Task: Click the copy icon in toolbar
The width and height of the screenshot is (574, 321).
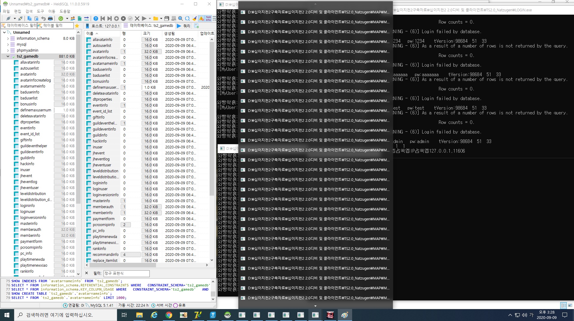Action: tap(29, 19)
